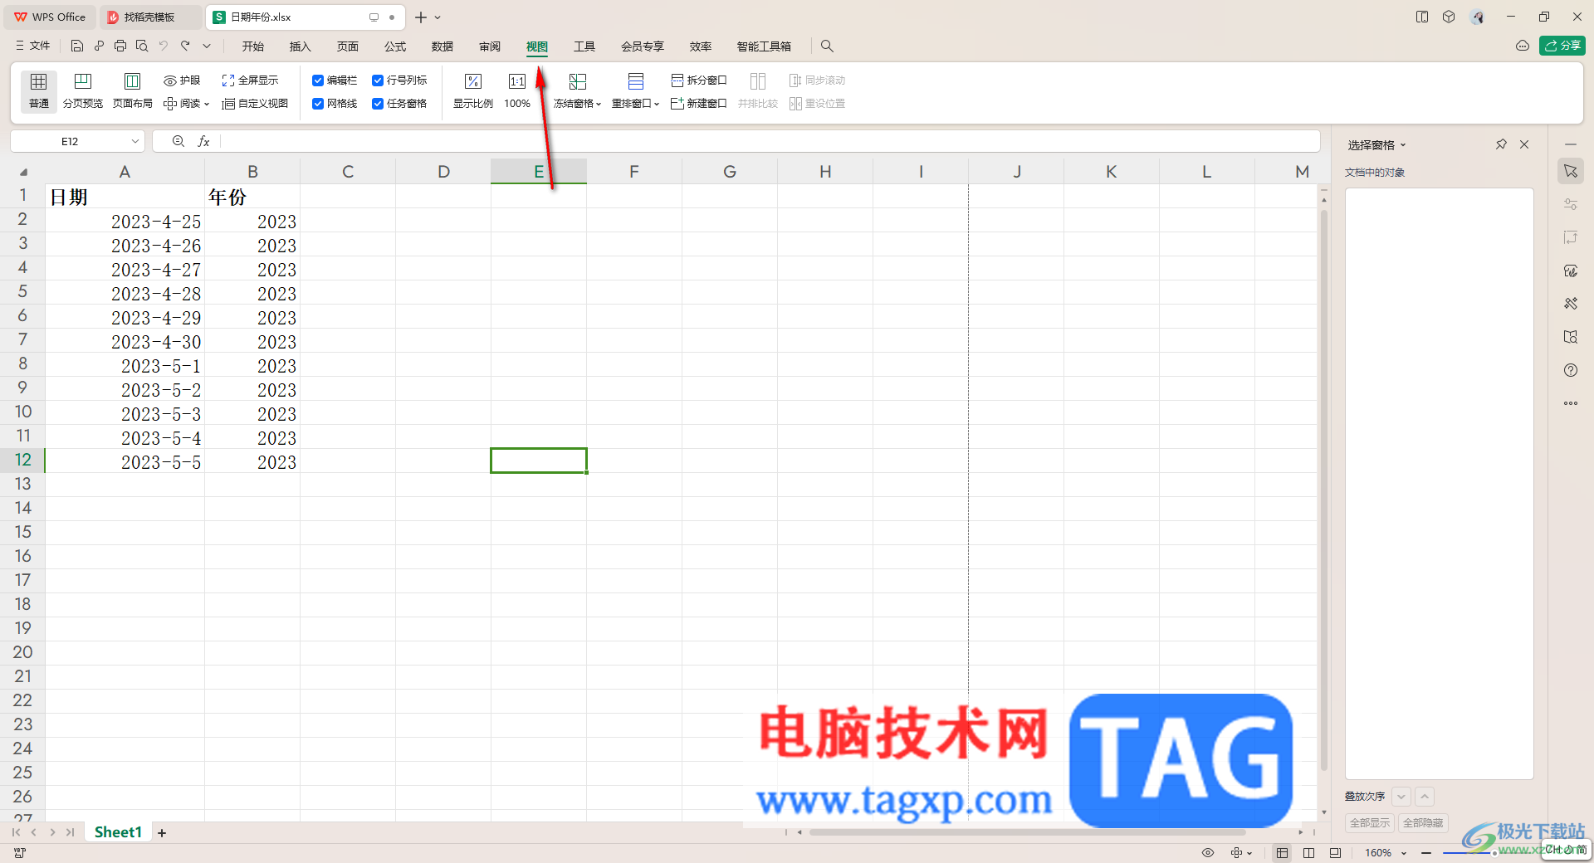This screenshot has width=1594, height=863.
Task: Open the search magnifier in the ribbon tabs
Action: pyautogui.click(x=827, y=46)
